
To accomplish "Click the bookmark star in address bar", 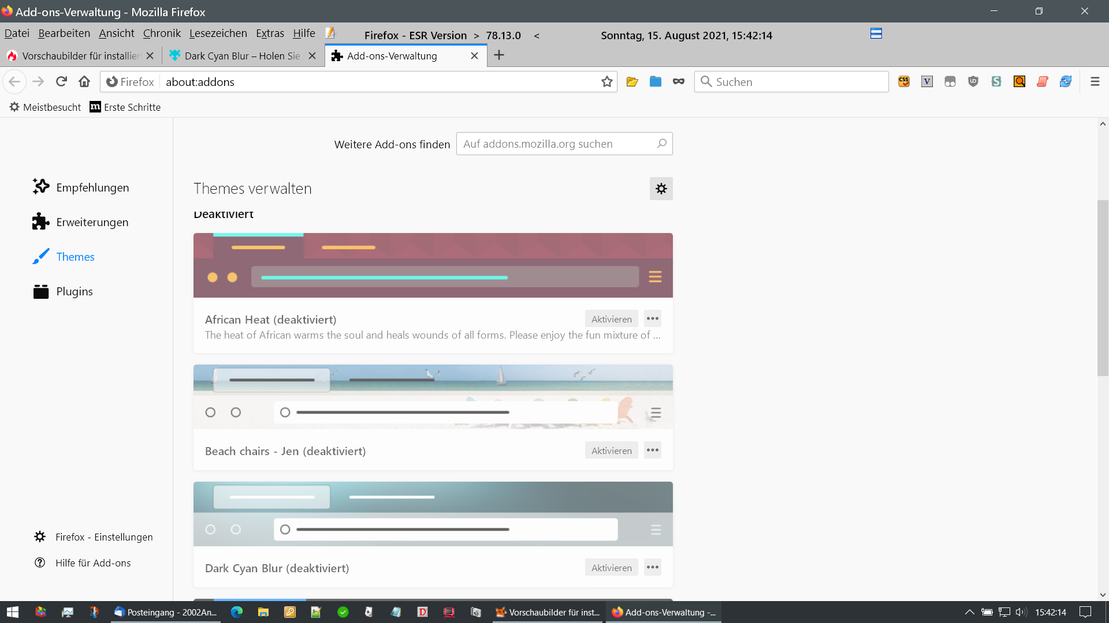I will pyautogui.click(x=606, y=82).
